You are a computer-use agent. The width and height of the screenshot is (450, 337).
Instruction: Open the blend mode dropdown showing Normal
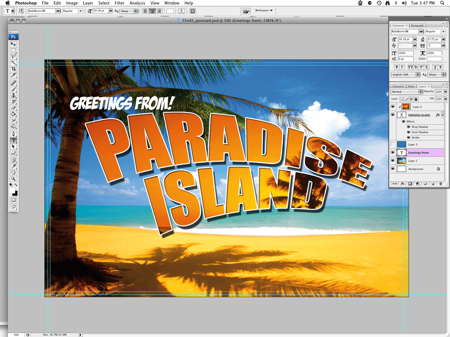click(x=407, y=92)
